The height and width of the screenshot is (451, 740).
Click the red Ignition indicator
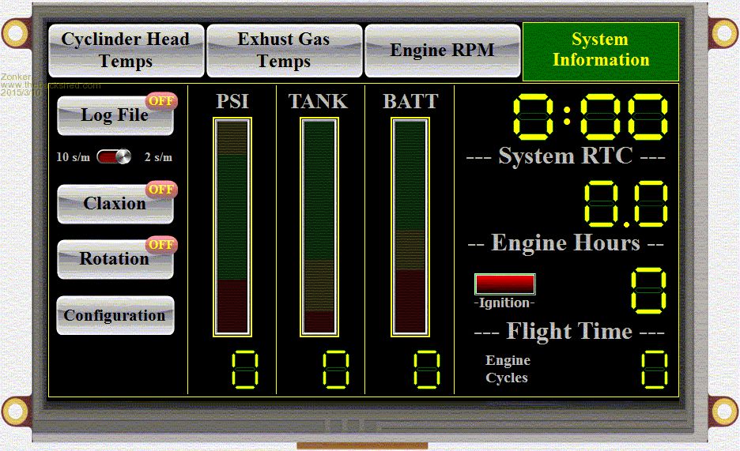pyautogui.click(x=504, y=284)
